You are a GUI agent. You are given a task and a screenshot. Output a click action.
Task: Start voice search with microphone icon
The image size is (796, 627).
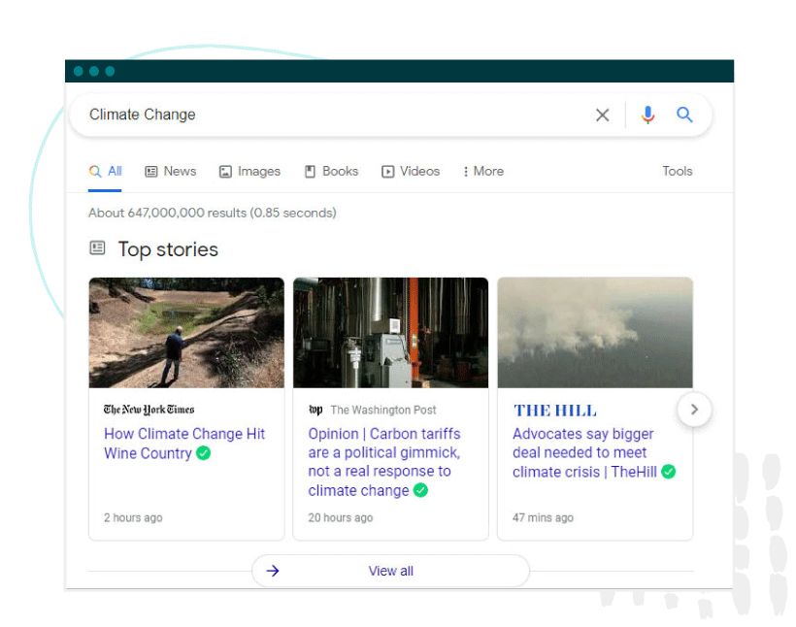pyautogui.click(x=647, y=115)
